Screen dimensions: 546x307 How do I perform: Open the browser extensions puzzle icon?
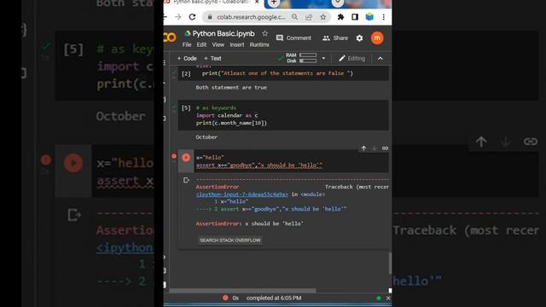click(x=340, y=17)
